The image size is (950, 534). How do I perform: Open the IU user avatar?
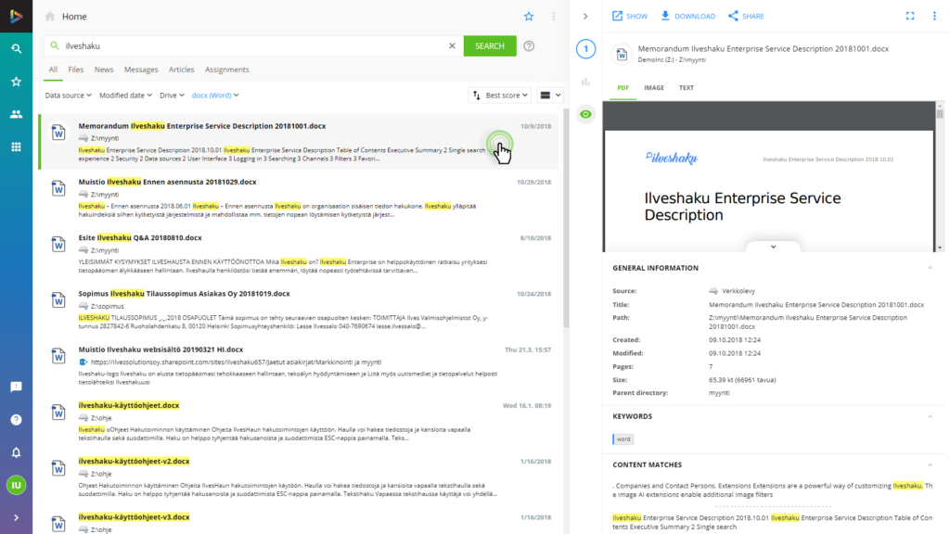coord(17,485)
